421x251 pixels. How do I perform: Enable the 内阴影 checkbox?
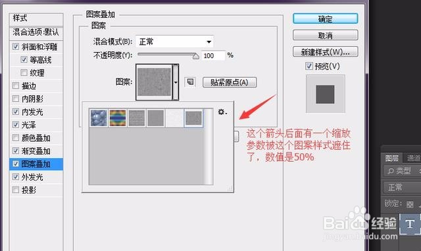tap(16, 99)
